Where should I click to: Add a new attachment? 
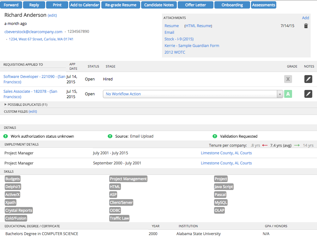(x=305, y=18)
